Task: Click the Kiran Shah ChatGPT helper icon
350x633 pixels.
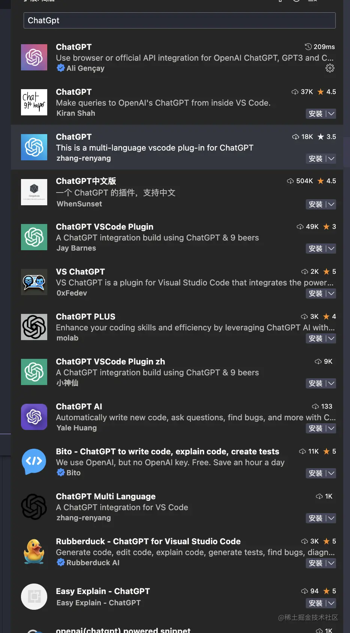Action: [x=34, y=102]
